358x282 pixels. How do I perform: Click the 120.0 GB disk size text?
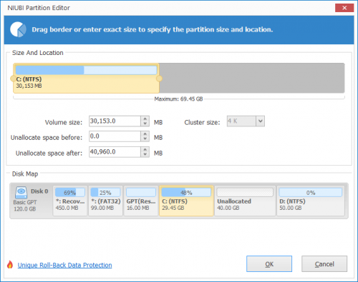[25, 209]
